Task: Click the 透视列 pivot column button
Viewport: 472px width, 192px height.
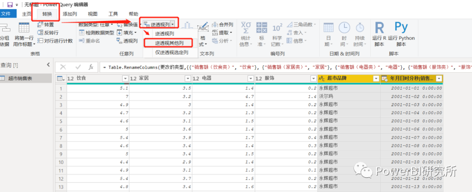Action: coord(127,41)
